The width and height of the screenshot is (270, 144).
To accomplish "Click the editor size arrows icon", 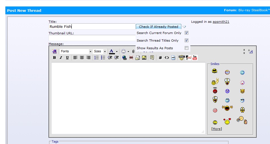I will pyautogui.click(x=244, y=51).
